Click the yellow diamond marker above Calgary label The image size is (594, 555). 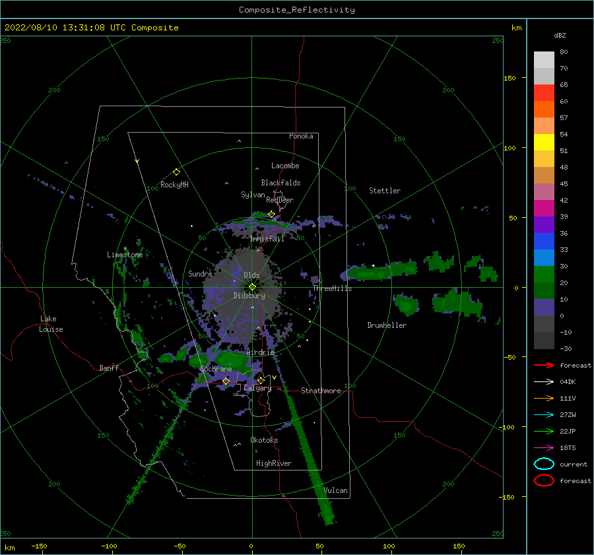click(261, 380)
